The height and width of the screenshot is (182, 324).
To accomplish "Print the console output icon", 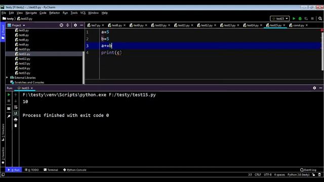I will pos(16,119).
